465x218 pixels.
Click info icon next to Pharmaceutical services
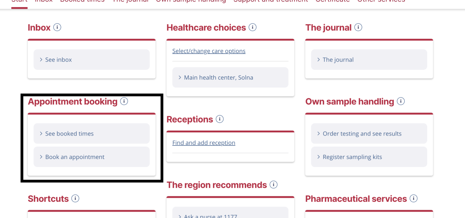pos(413,199)
